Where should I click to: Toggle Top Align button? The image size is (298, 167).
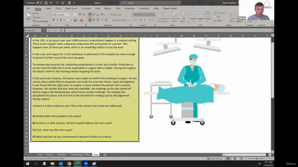(90, 14)
